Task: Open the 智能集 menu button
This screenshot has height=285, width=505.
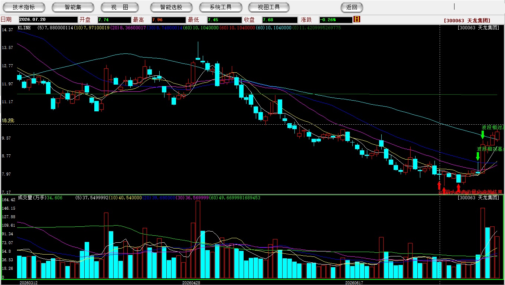Action: pyautogui.click(x=73, y=7)
